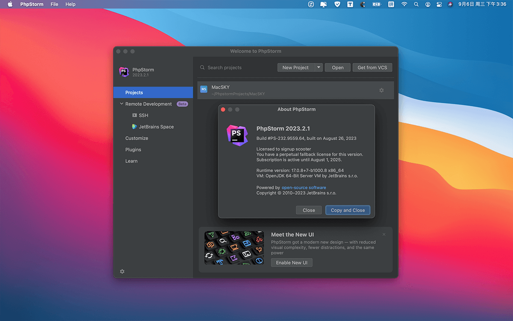The width and height of the screenshot is (513, 321).
Task: Click the MacSKY project MS icon
Action: coord(204,90)
